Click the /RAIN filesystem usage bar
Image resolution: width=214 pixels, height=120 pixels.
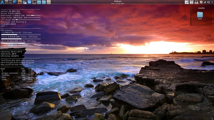pyautogui.click(x=21, y=43)
